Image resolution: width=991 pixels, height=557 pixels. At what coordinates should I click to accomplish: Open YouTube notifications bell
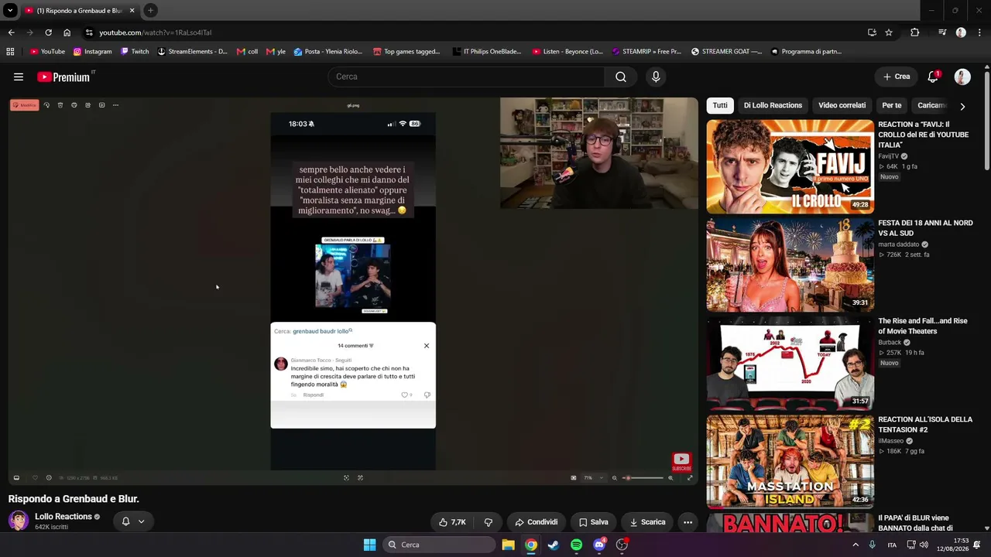click(x=933, y=77)
